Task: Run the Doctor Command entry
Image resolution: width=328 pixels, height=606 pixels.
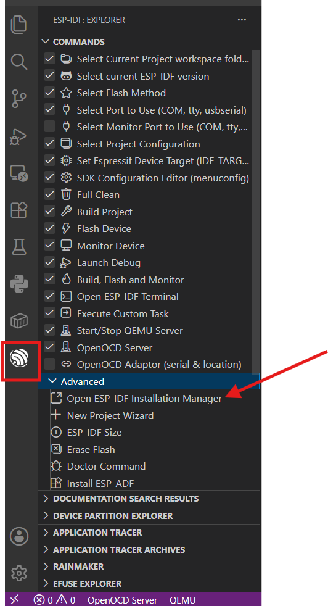Action: (106, 467)
